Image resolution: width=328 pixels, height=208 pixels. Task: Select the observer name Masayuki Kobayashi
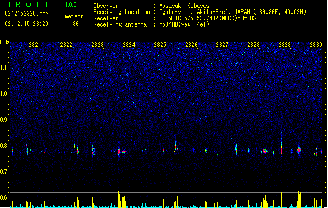(187, 6)
